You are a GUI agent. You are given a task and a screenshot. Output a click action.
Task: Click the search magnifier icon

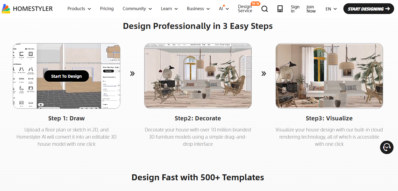265,9
